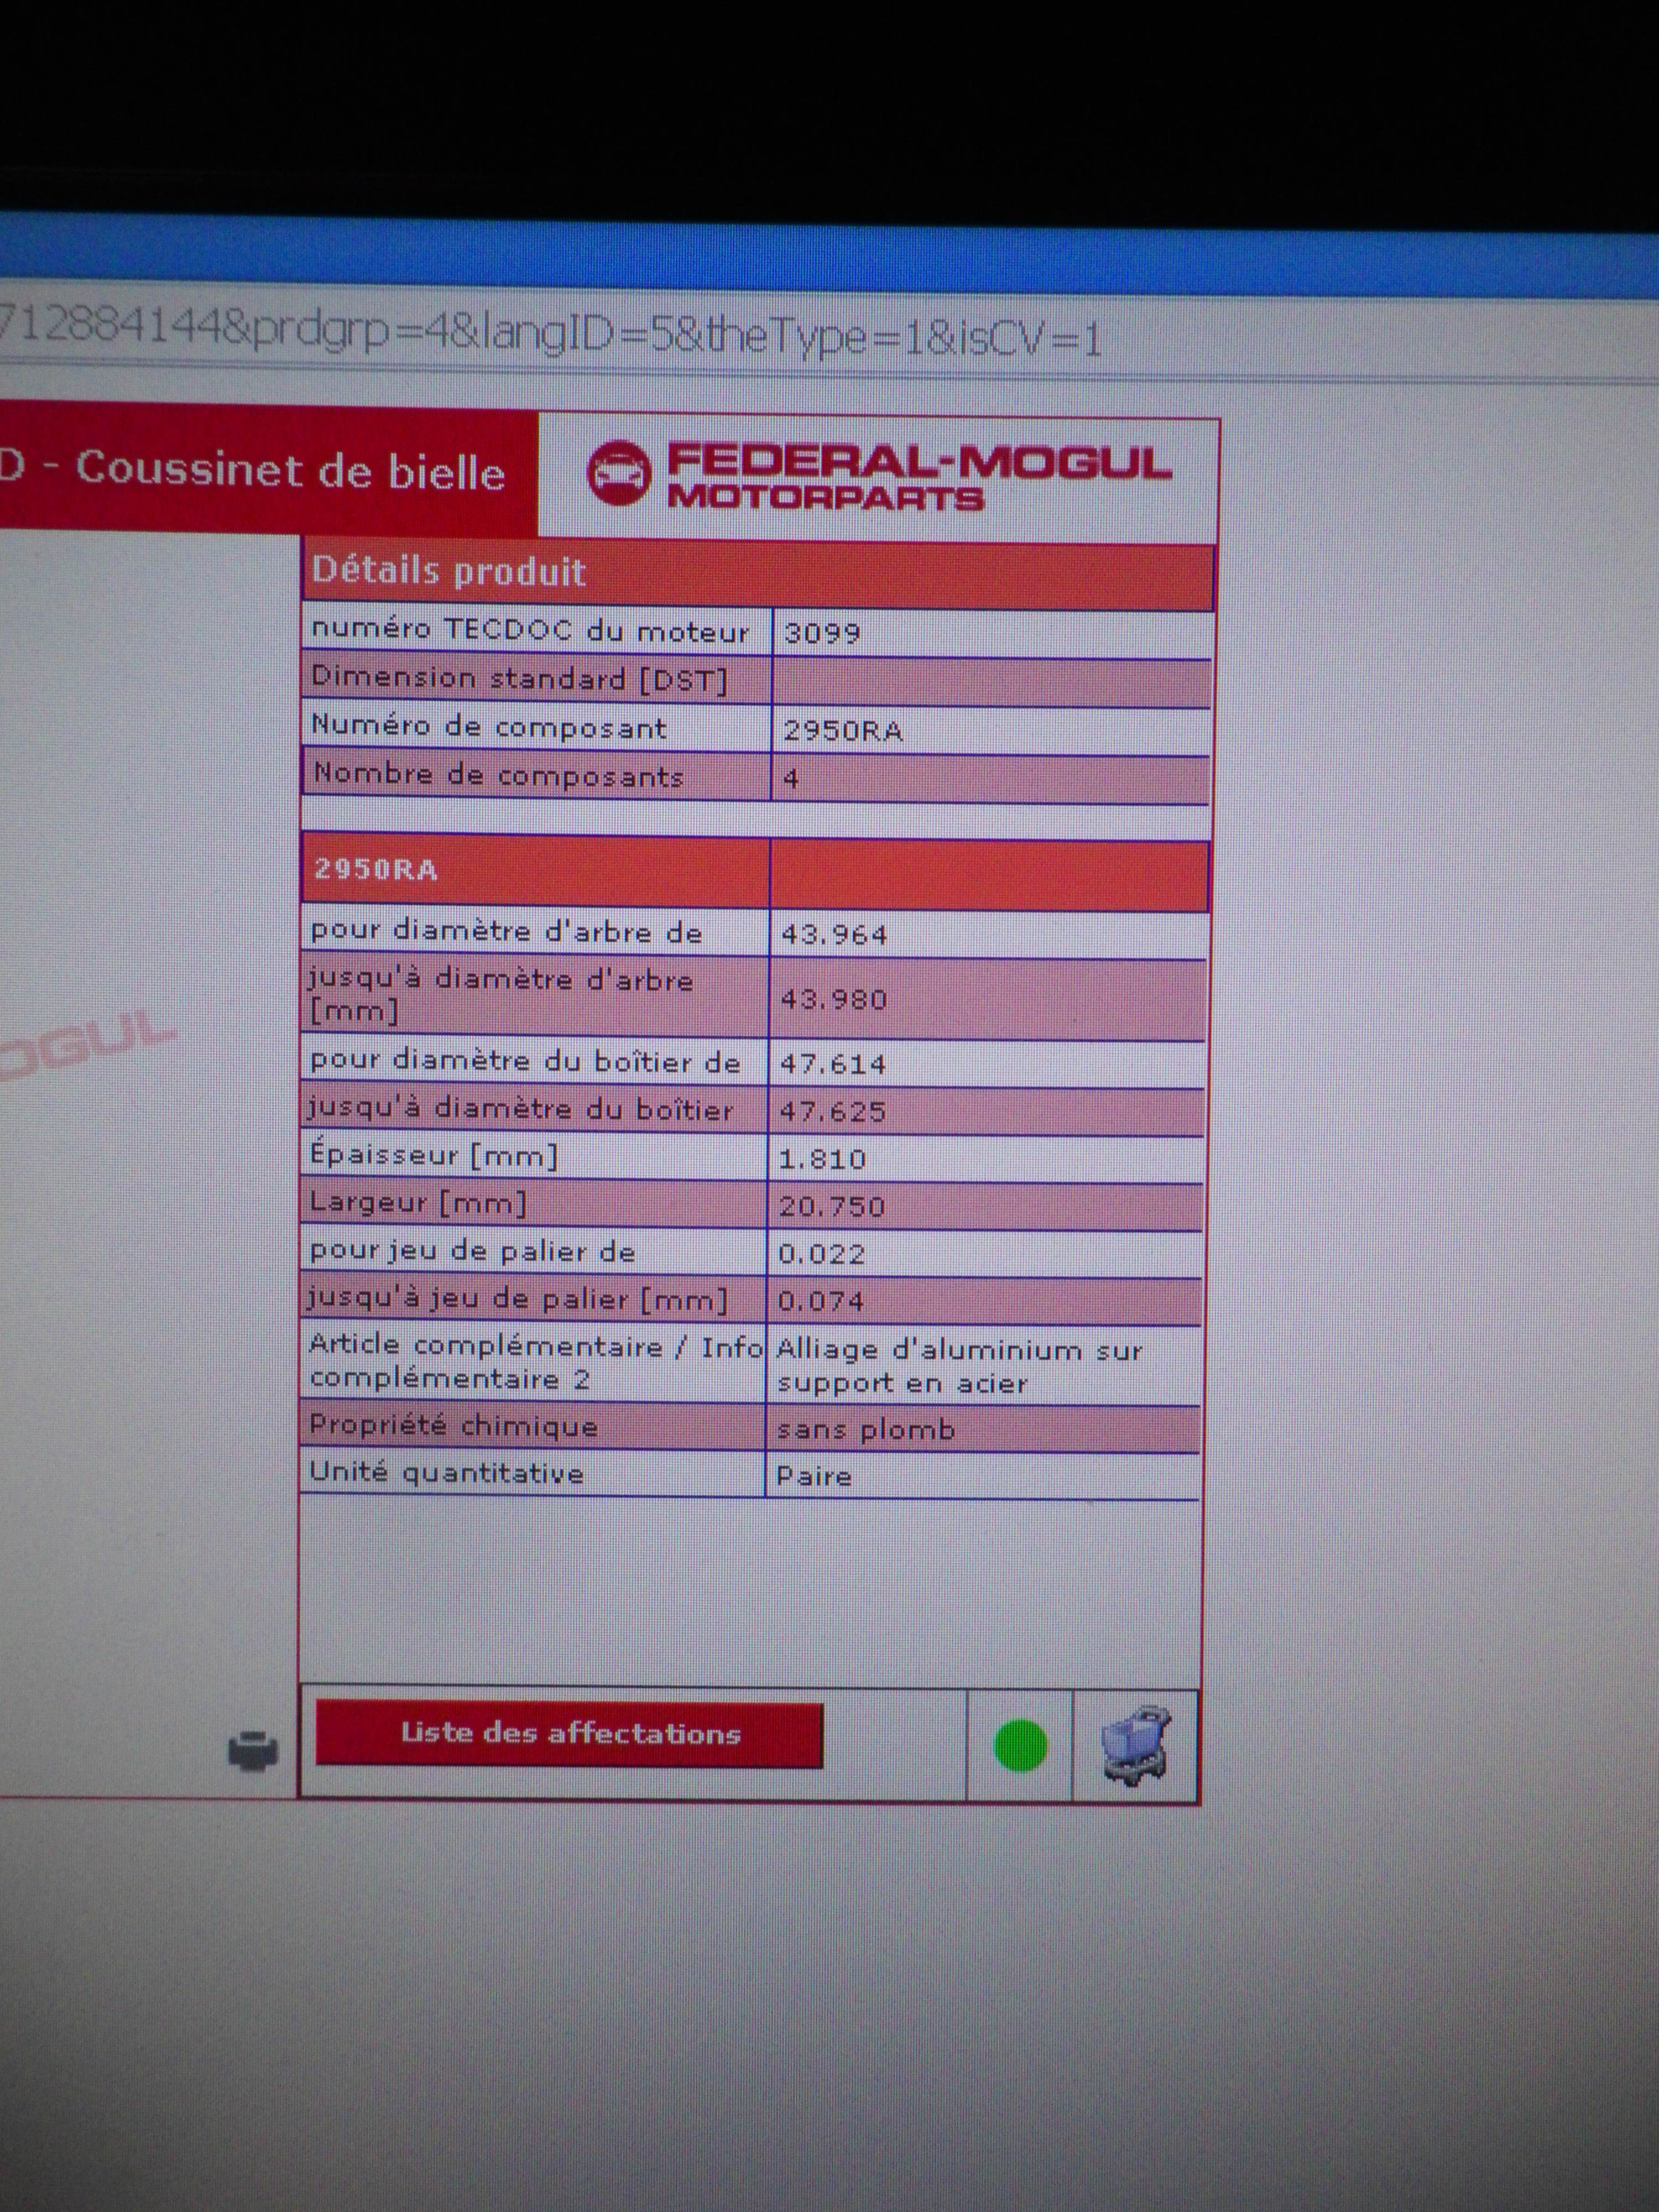Click the browser address bar URL

[550, 336]
